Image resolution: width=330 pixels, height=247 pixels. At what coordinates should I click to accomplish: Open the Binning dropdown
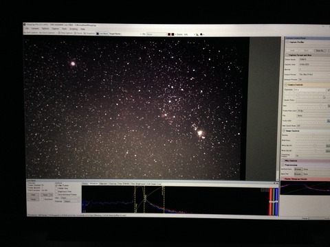pyautogui.click(x=314, y=69)
